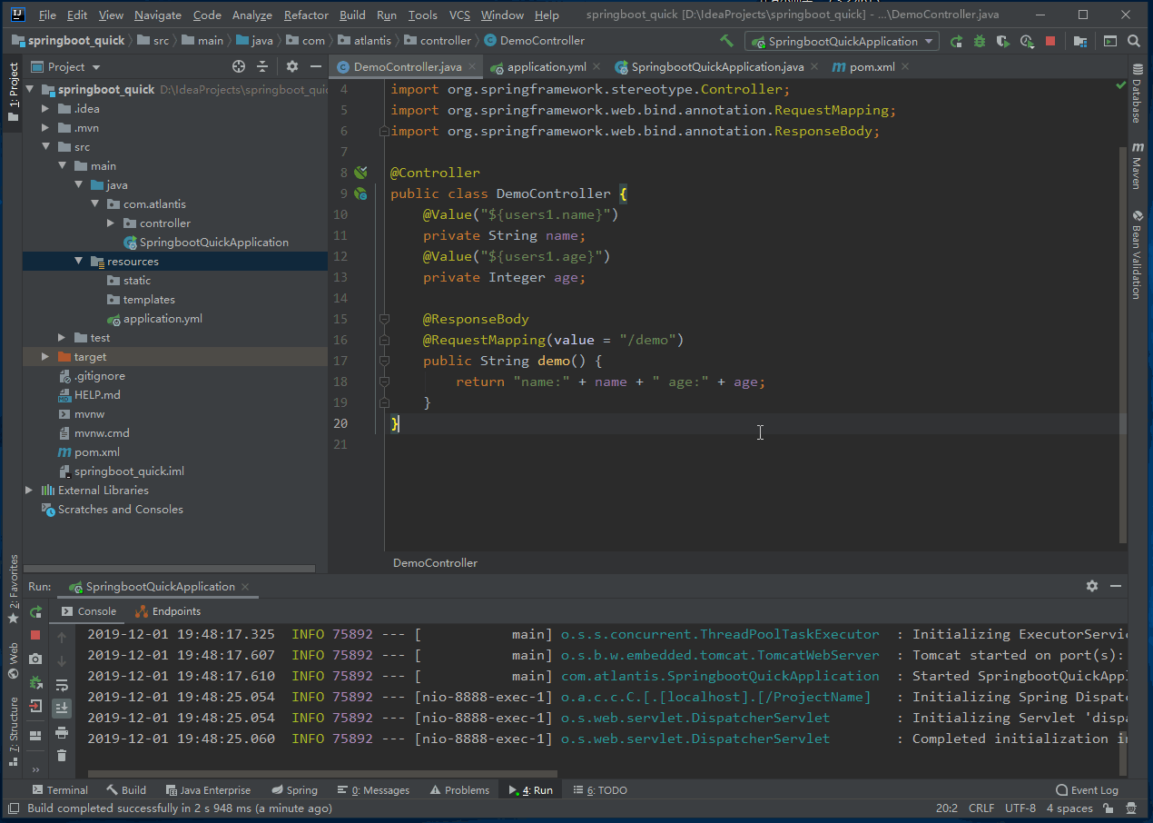Start debugging with the bug icon
The width and height of the screenshot is (1153, 823).
pos(980,41)
